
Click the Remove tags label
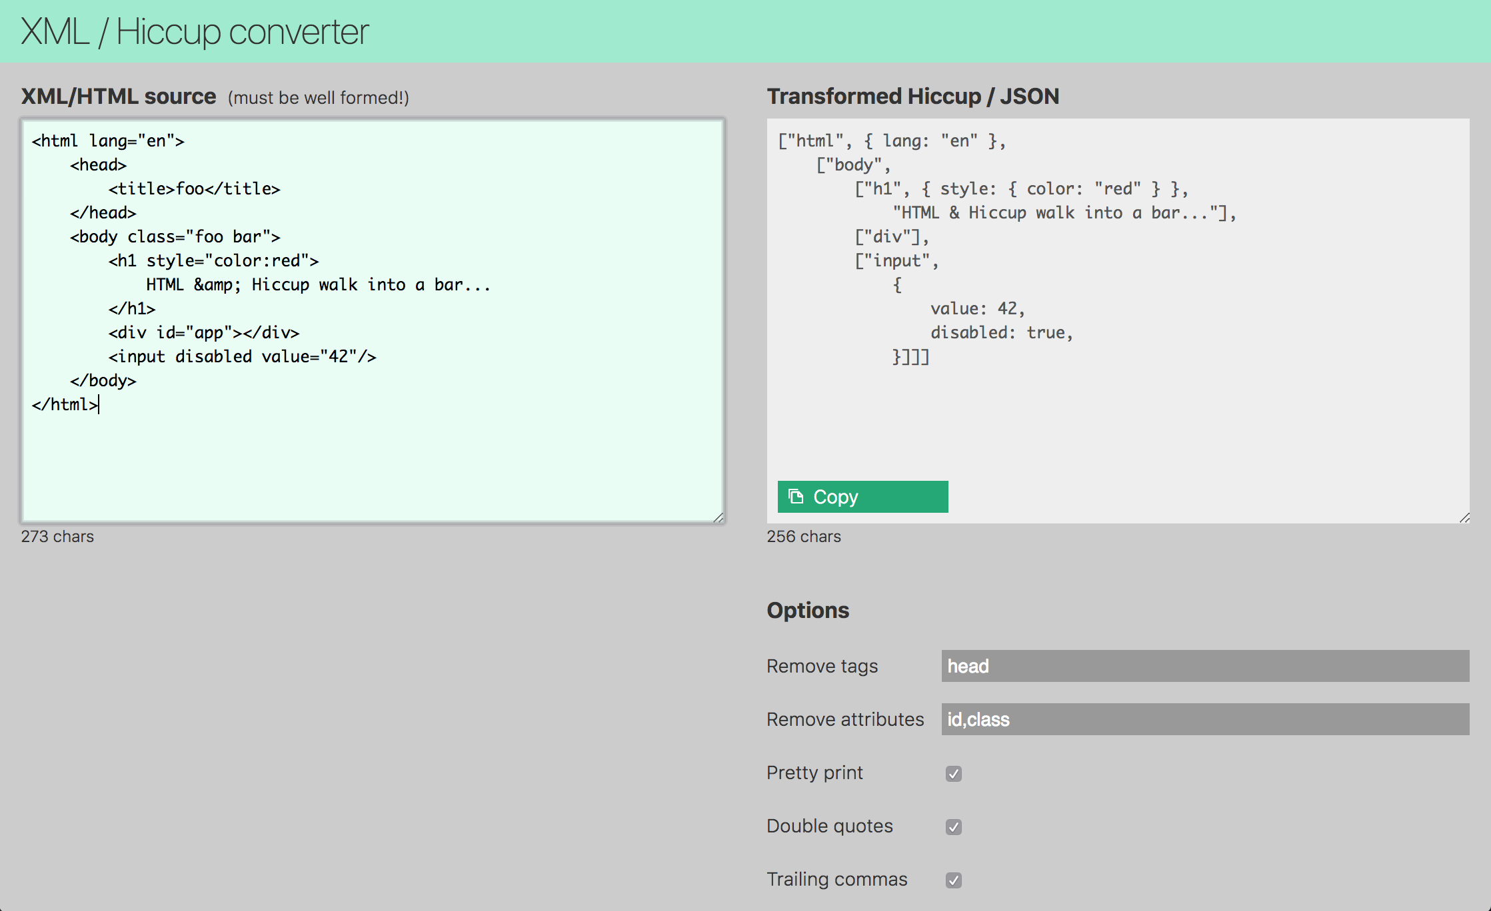click(822, 666)
